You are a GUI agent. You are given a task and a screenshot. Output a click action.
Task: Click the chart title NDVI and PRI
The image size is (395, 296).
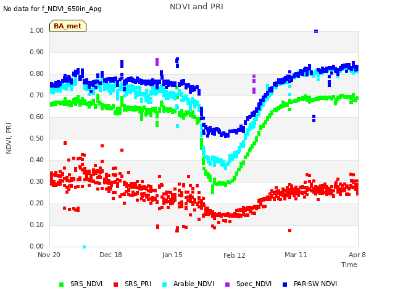(x=196, y=7)
